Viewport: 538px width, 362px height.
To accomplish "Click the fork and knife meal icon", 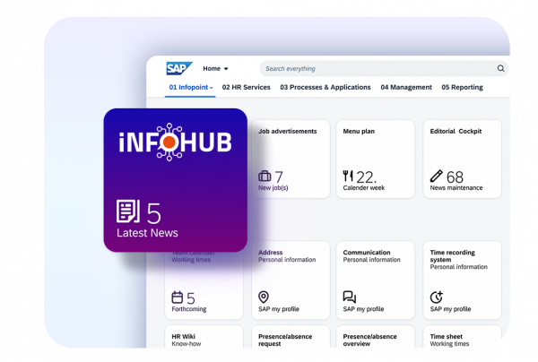I will (x=348, y=176).
